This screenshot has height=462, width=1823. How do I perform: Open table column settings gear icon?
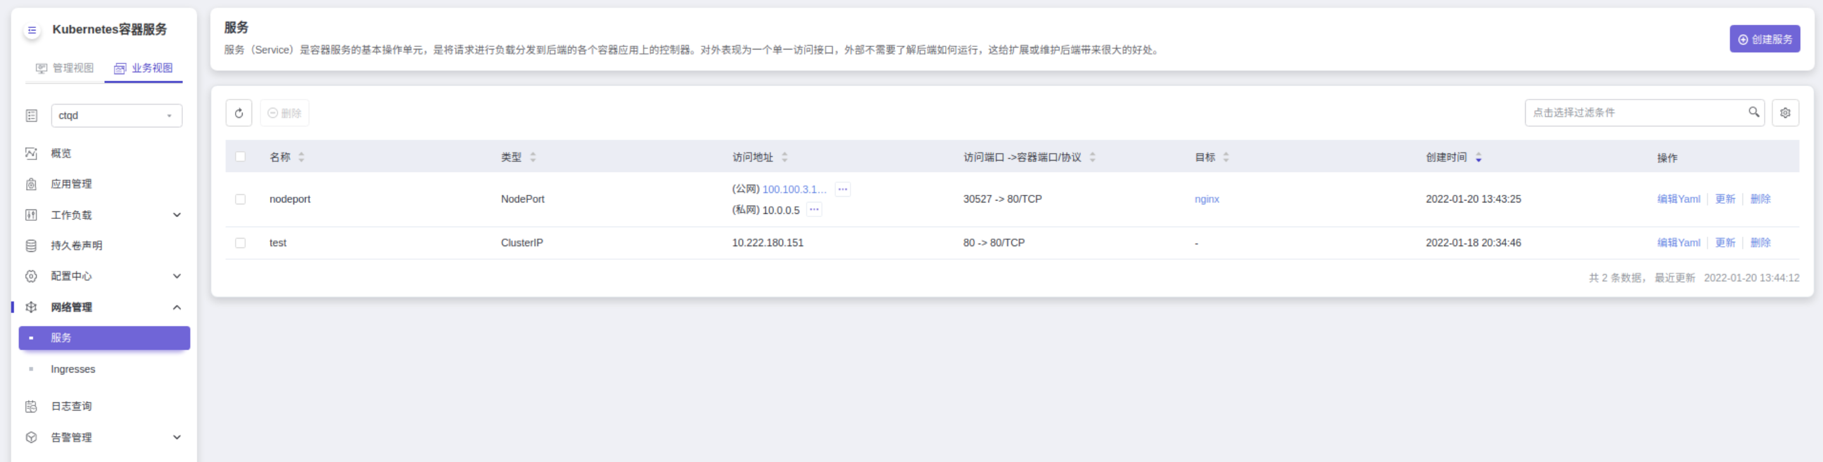(x=1785, y=113)
